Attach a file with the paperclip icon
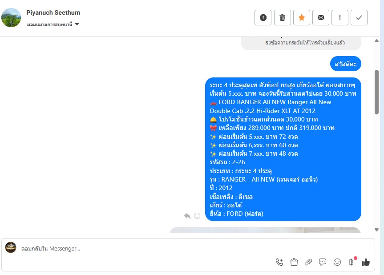The height and width of the screenshot is (275, 384). tap(308, 262)
